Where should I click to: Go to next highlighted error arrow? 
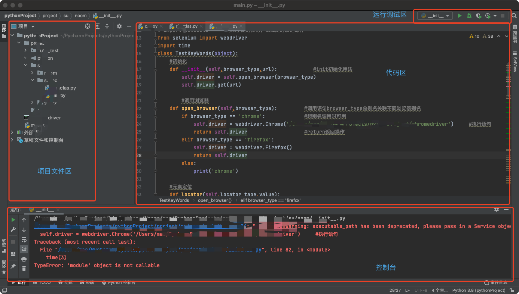pyautogui.click(x=507, y=36)
